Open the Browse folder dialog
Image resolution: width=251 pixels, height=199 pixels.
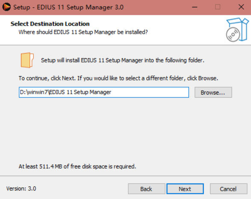pyautogui.click(x=213, y=92)
